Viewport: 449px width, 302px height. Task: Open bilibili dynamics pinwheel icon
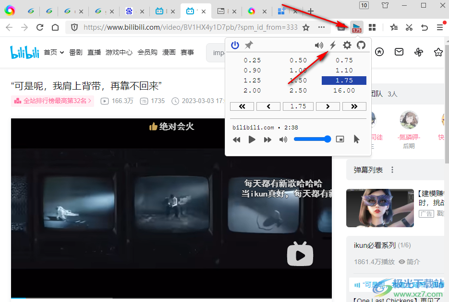[419, 52]
